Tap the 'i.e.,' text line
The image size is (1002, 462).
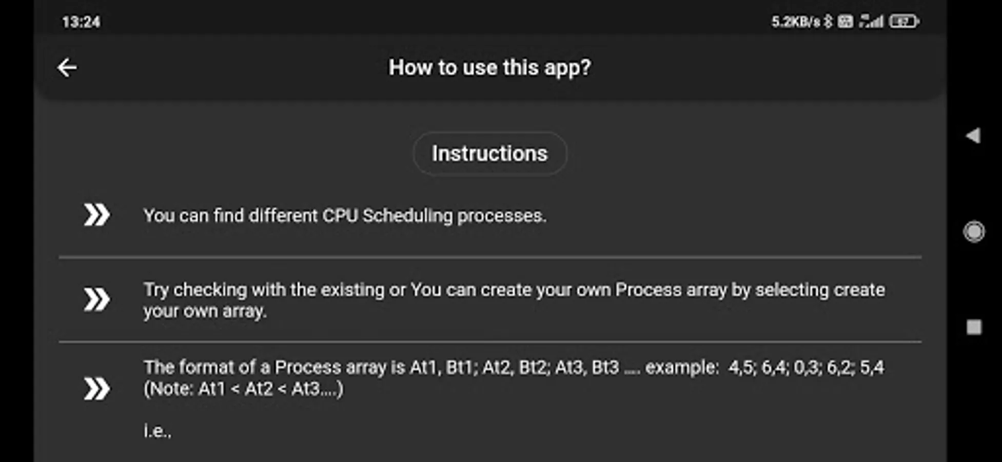click(158, 431)
